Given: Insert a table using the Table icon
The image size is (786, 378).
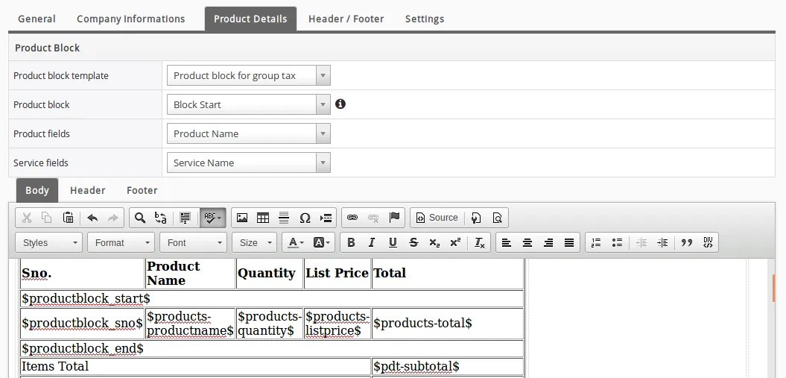Looking at the screenshot, I should tap(263, 218).
